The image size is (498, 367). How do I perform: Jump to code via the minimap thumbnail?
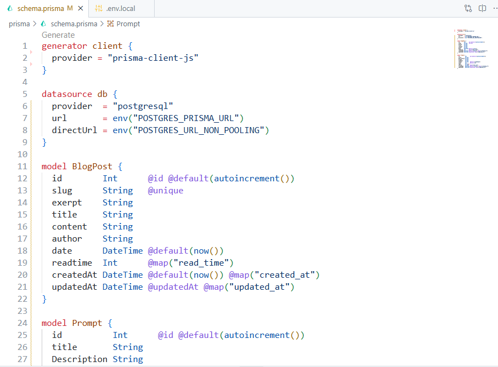472,55
